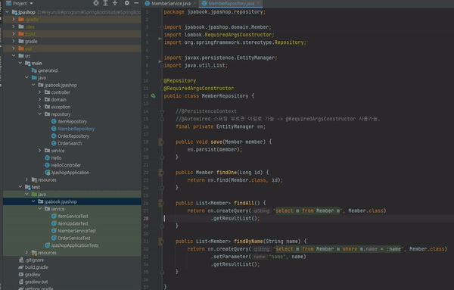Open MemberServiceTest in tree
The image size is (454, 290).
click(x=73, y=231)
